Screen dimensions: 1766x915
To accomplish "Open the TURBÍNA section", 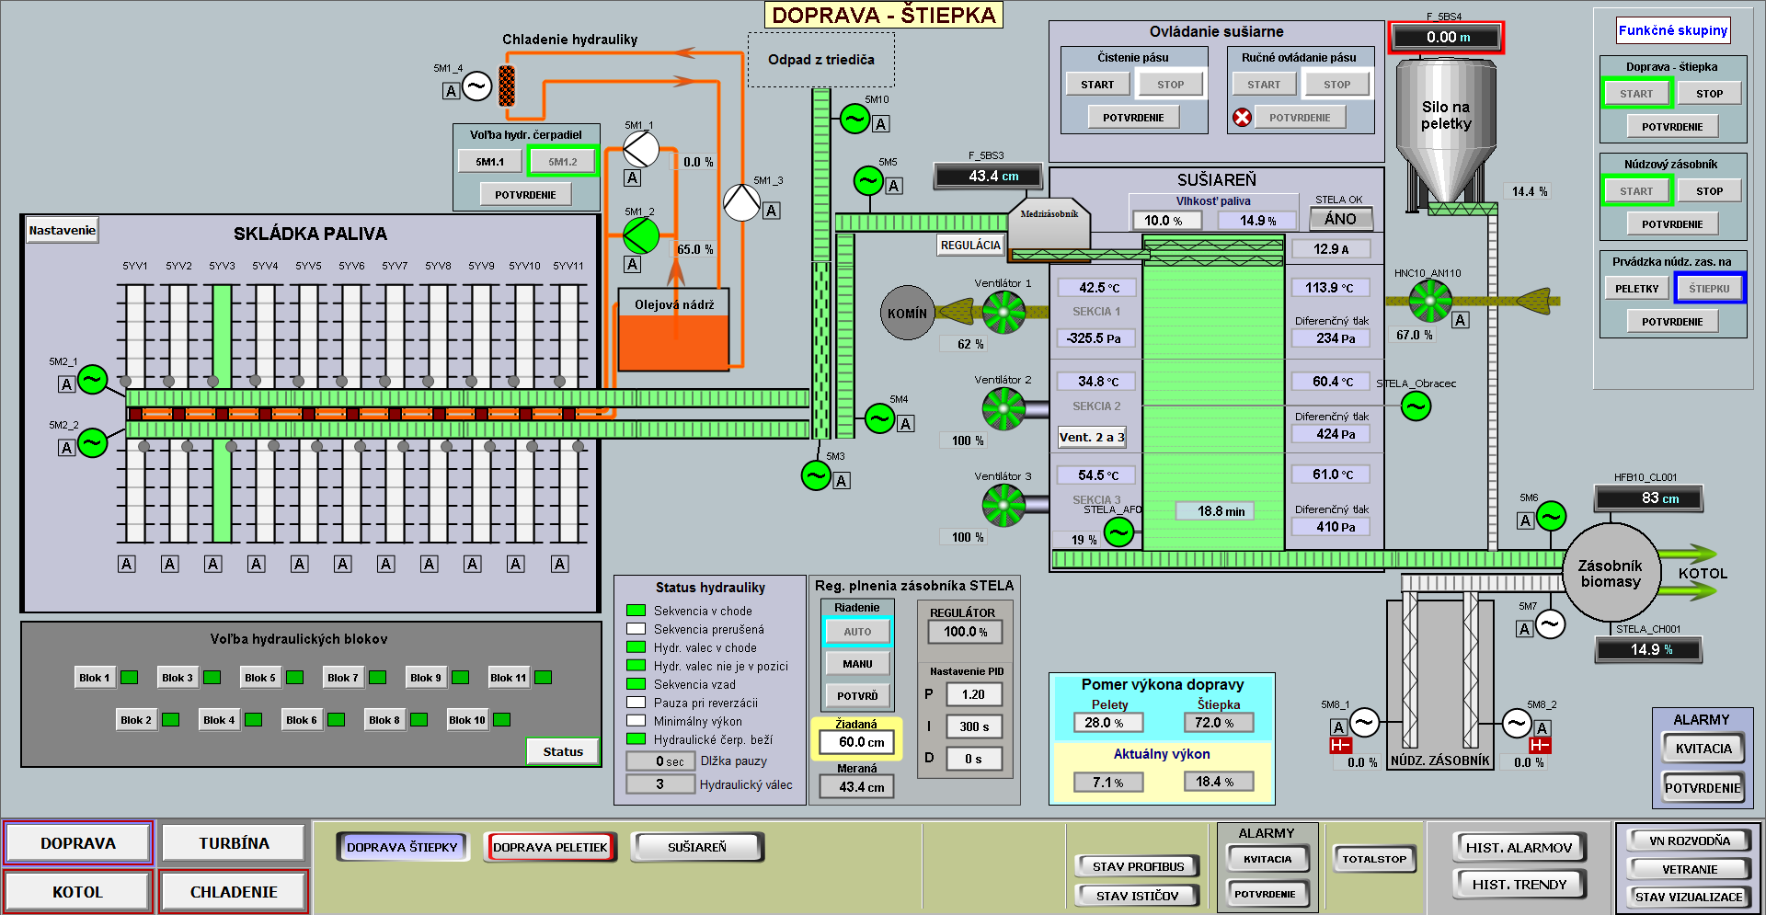I will coord(234,843).
